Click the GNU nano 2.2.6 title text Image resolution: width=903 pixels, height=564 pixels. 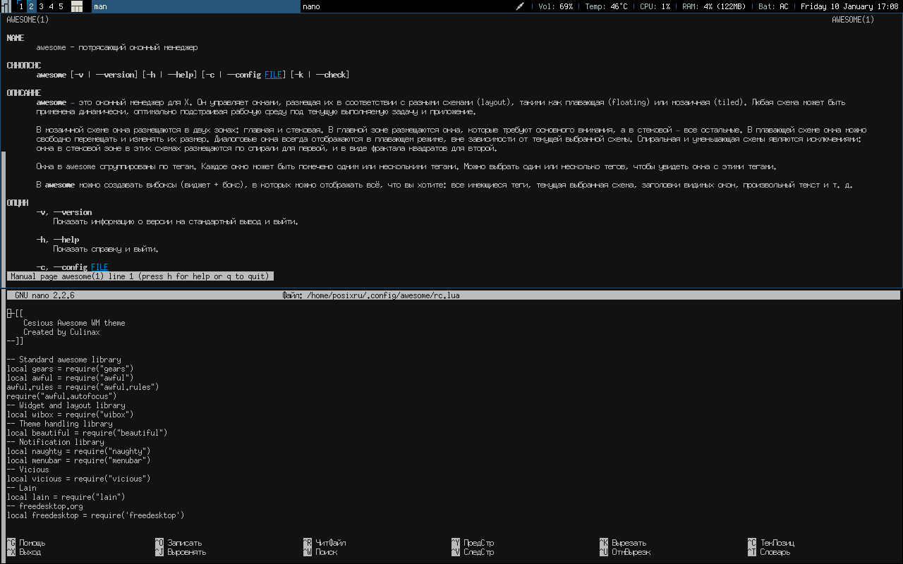44,295
